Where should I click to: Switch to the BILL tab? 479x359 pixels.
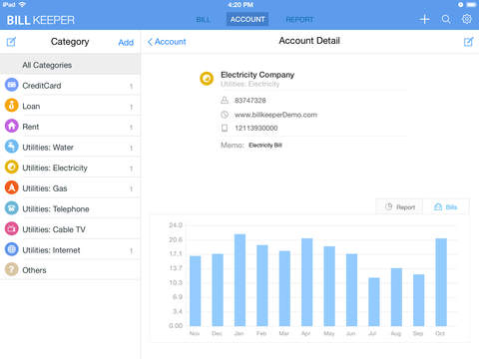coord(203,20)
